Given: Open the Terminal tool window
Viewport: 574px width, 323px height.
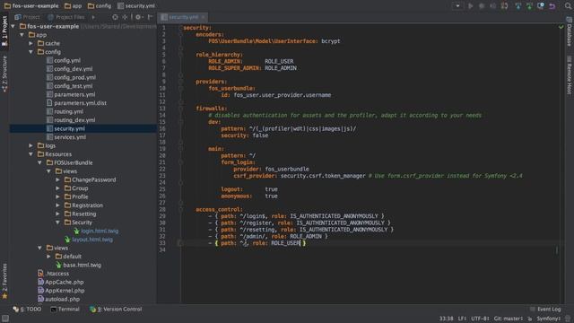Looking at the screenshot, I should tap(65, 309).
